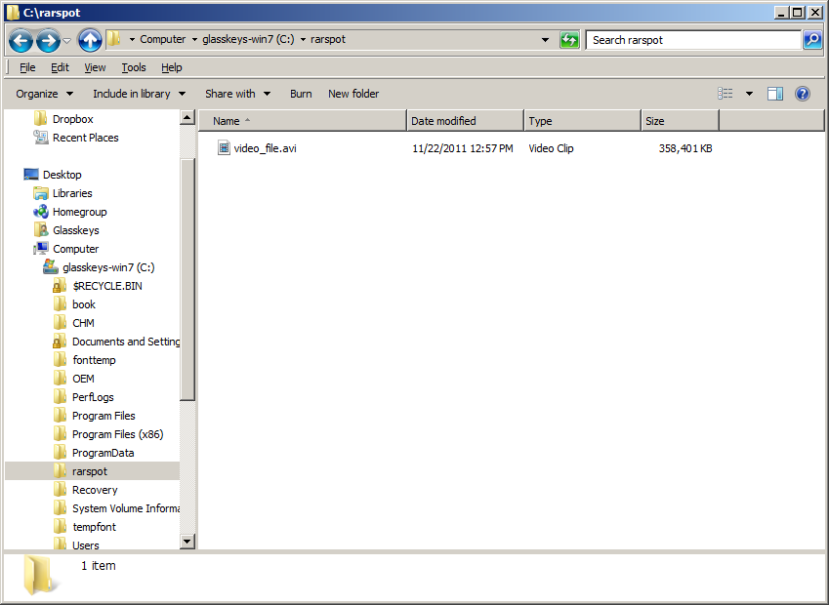
Task: Click the Forward navigation arrow button
Action: point(47,40)
